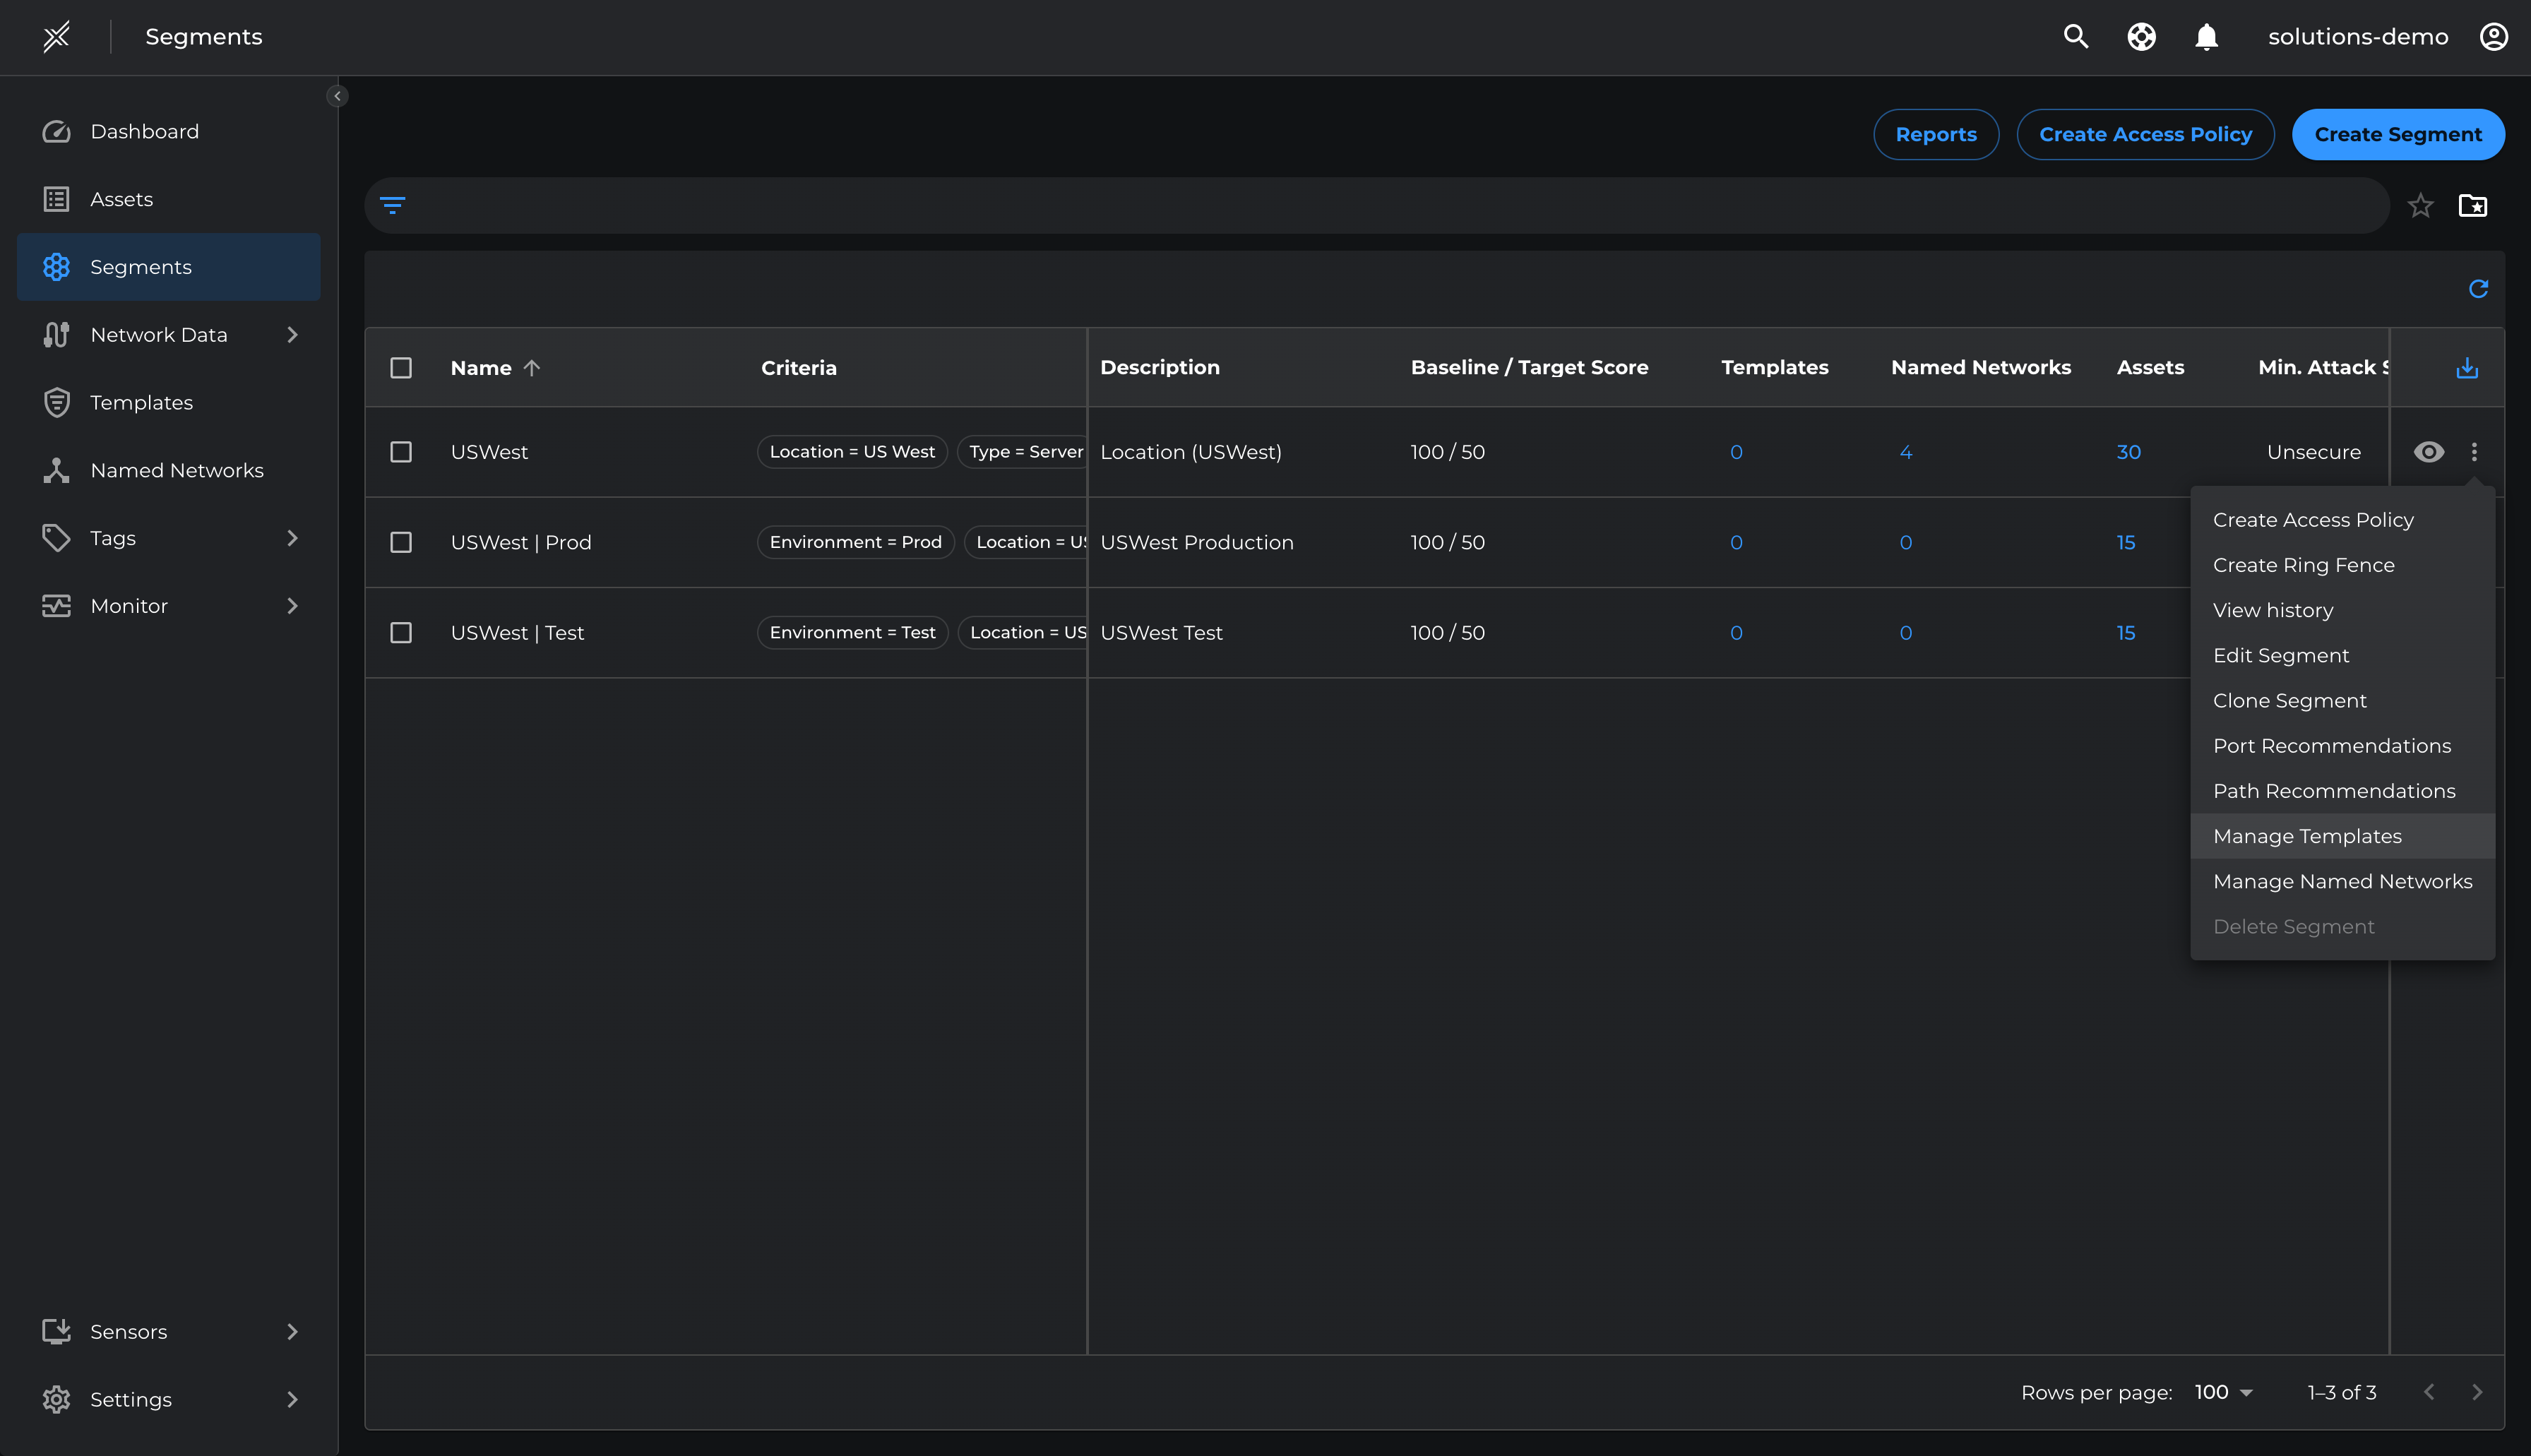The height and width of the screenshot is (1456, 2531).
Task: Check the USWest | Prod row checkbox
Action: point(401,542)
